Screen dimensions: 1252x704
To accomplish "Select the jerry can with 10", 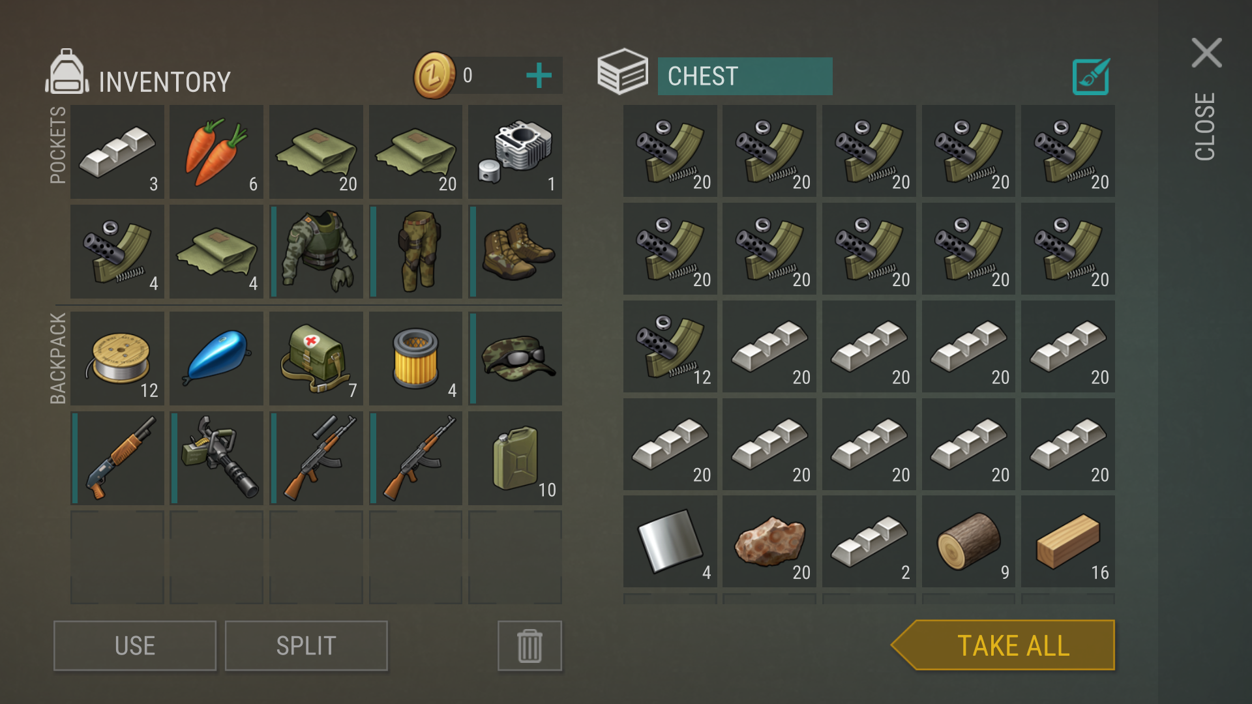I will [515, 458].
